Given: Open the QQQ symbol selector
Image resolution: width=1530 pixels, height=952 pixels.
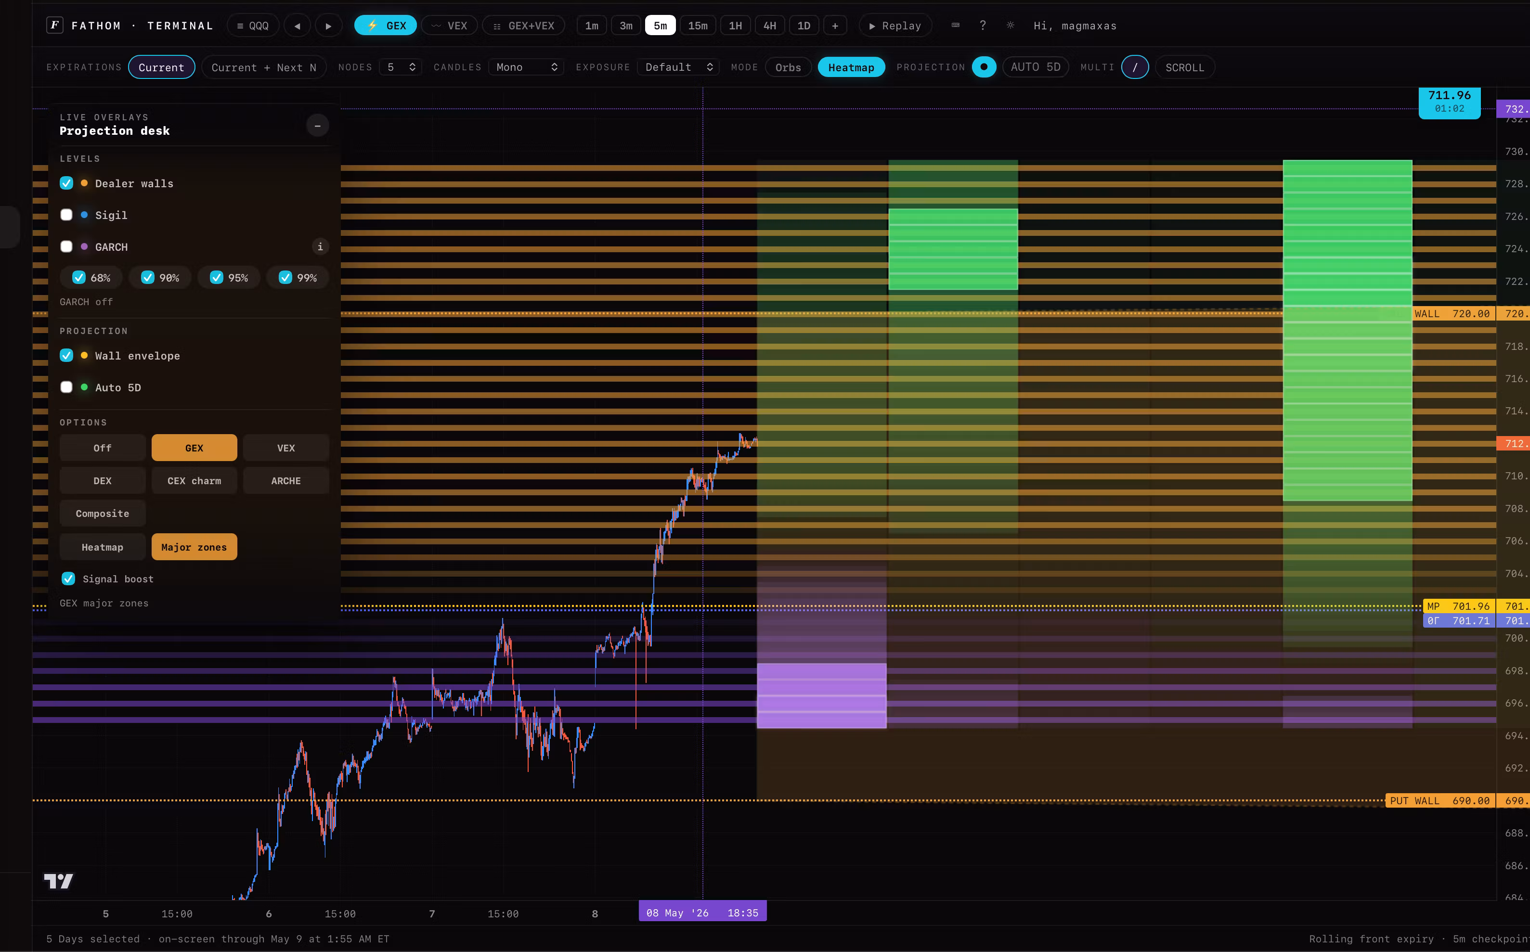Looking at the screenshot, I should click(x=252, y=26).
